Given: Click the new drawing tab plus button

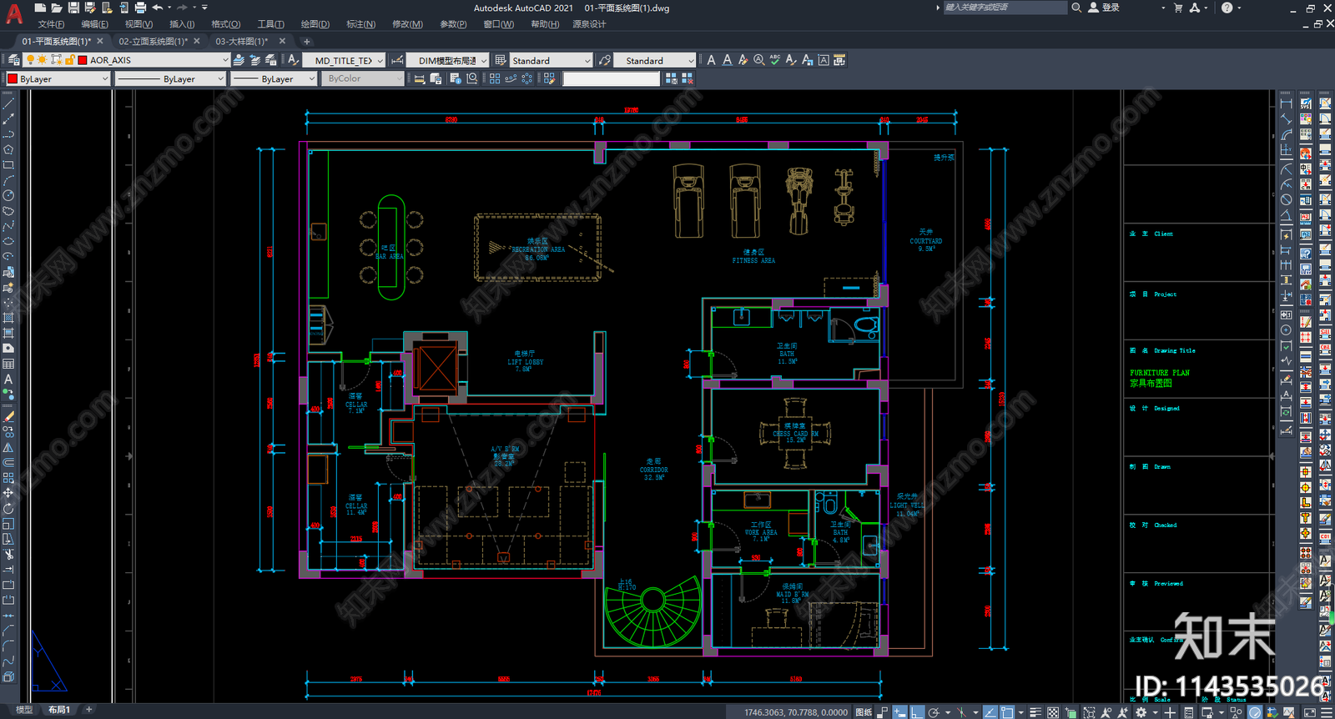Looking at the screenshot, I should [306, 41].
